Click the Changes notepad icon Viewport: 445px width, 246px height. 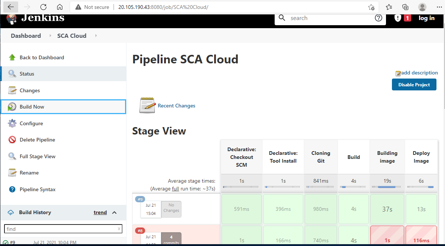tap(12, 90)
